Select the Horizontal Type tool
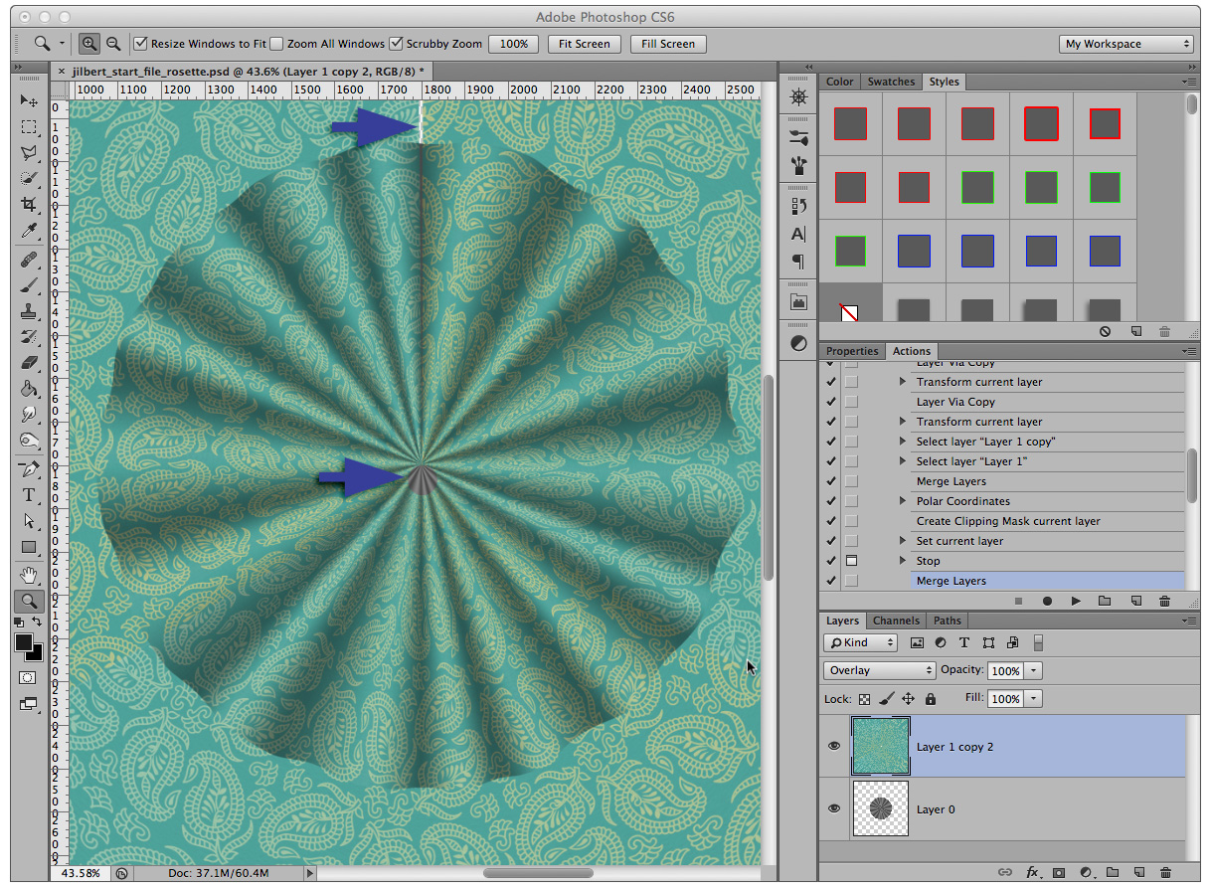The image size is (1211, 892). (28, 494)
